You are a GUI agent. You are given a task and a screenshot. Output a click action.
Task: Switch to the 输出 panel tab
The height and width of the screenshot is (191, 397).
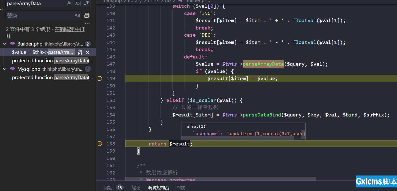(x=136, y=188)
